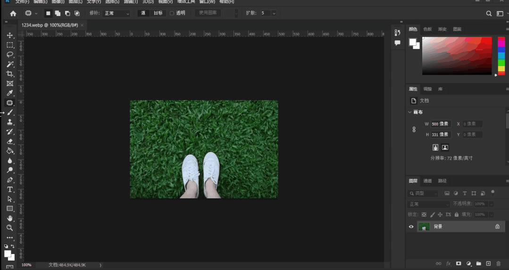The height and width of the screenshot is (270, 509).
Task: Switch to the 调整 tab
Action: (x=427, y=89)
